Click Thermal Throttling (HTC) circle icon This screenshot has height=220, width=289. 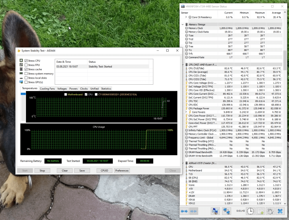coord(187,141)
